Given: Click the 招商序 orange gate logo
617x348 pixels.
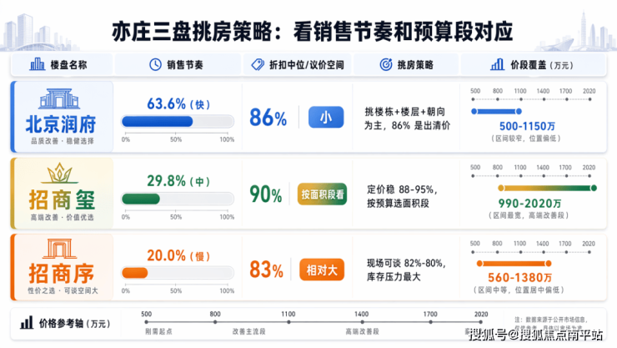Looking at the screenshot, I should pos(61,249).
